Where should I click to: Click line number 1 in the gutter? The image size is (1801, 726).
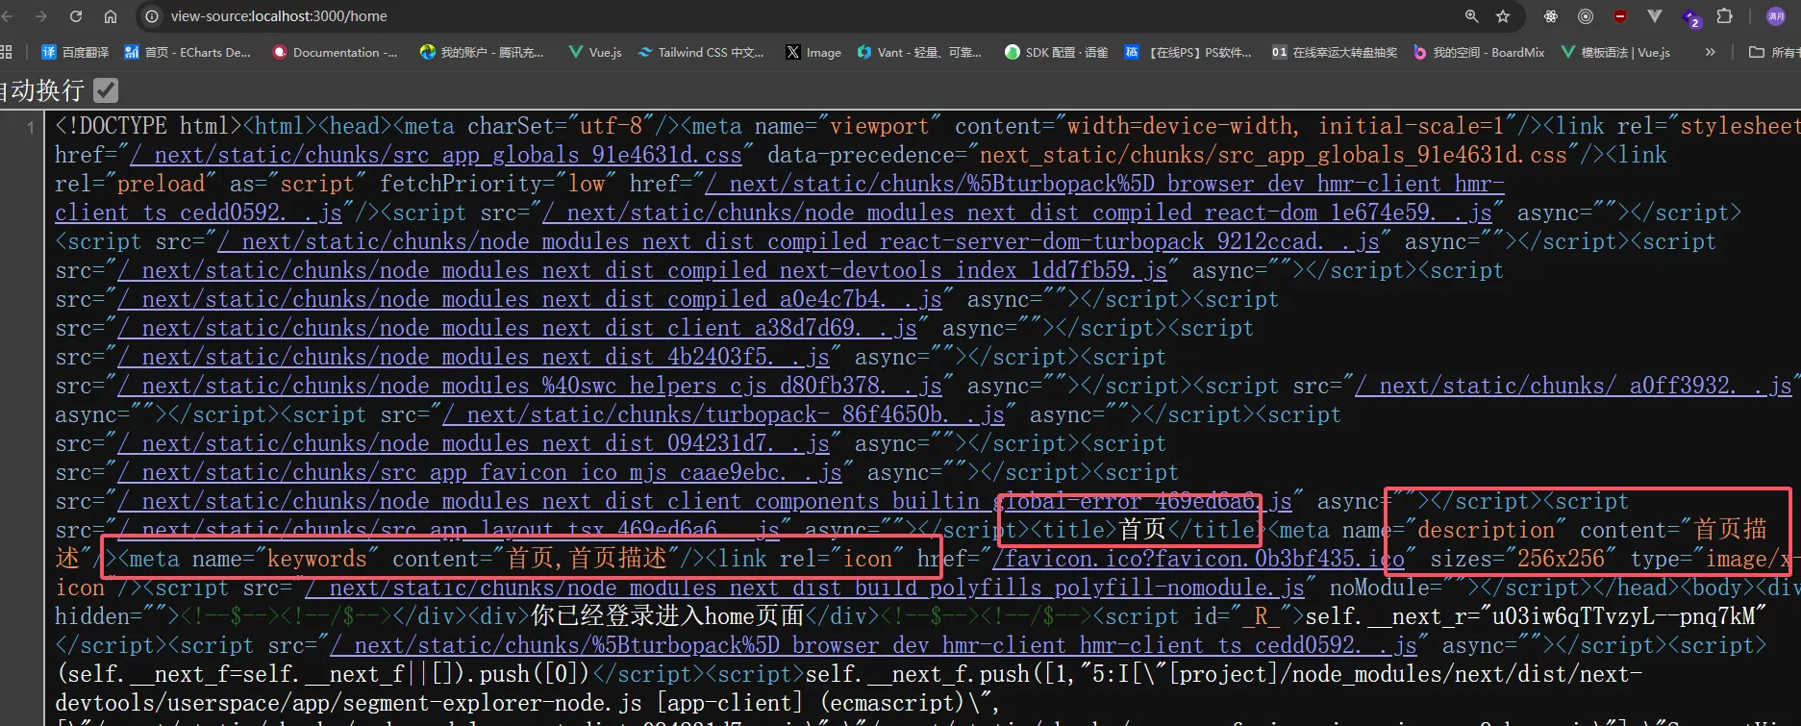tap(31, 127)
